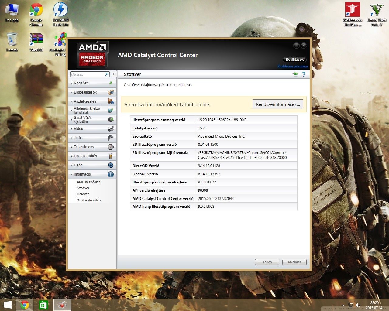
Task: Select Szoftver in Információ submenu
Action: click(83, 188)
